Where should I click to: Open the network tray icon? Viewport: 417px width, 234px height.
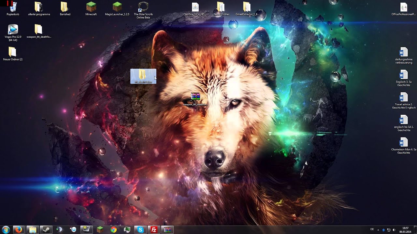pyautogui.click(x=389, y=230)
